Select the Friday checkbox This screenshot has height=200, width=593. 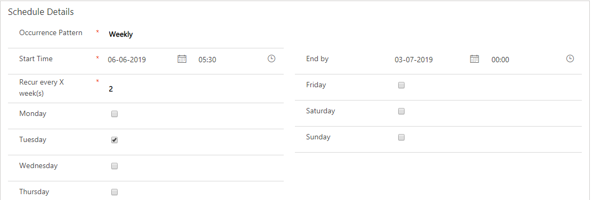(x=401, y=85)
